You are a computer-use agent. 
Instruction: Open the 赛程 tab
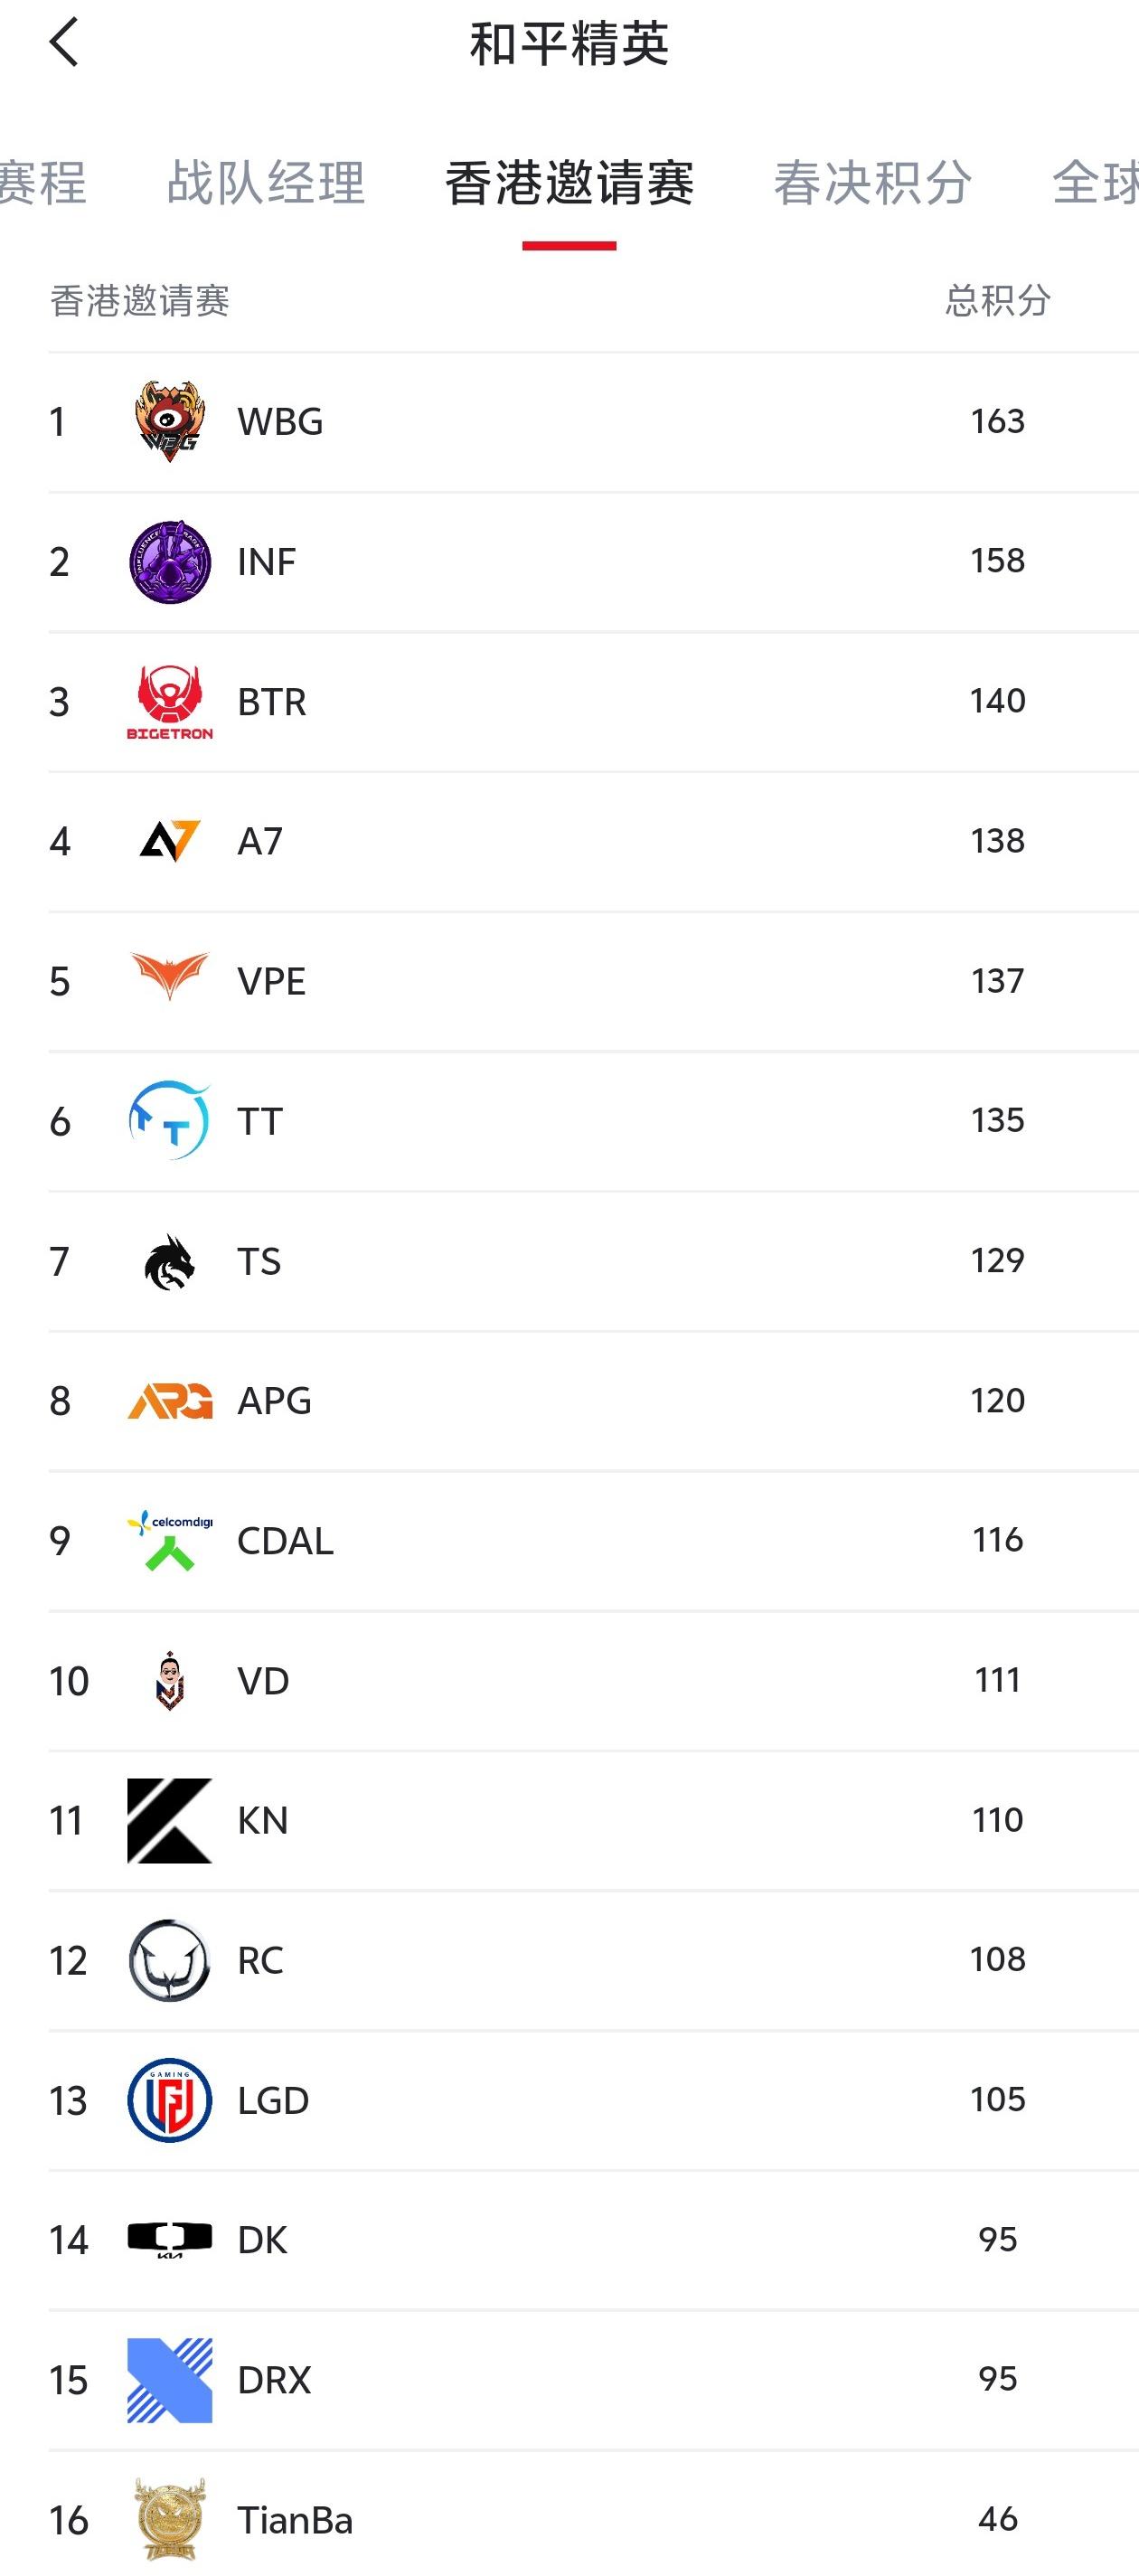click(43, 183)
